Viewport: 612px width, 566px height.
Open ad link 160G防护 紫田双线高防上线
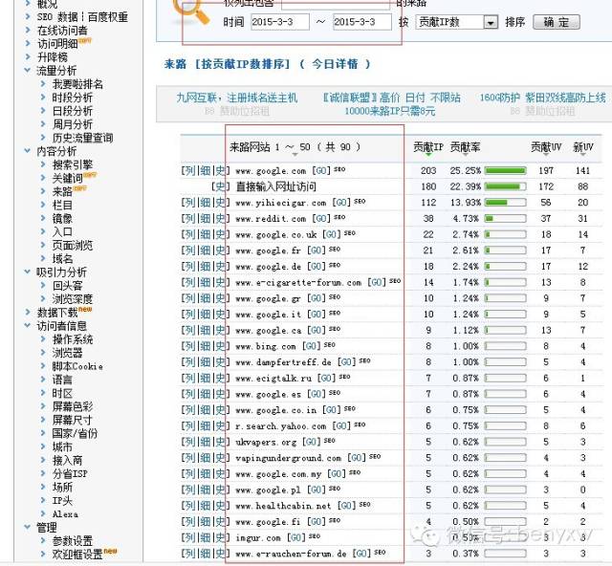542,98
